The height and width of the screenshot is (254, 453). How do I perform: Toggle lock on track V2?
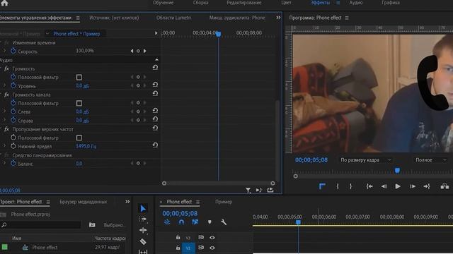[x=178, y=248]
